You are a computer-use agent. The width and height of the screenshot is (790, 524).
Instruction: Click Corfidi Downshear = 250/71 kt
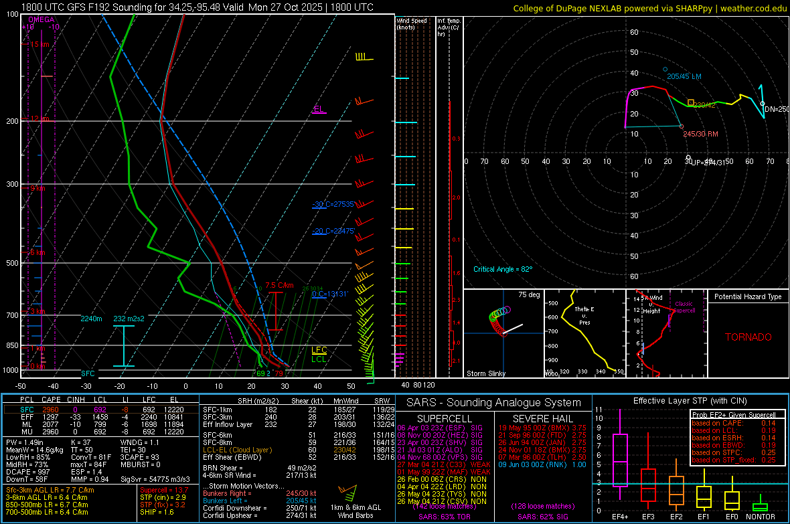click(260, 509)
